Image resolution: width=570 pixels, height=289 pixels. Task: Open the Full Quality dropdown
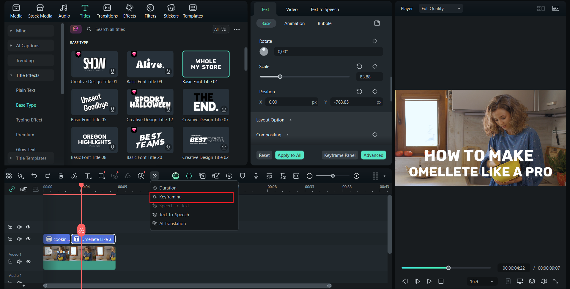440,8
